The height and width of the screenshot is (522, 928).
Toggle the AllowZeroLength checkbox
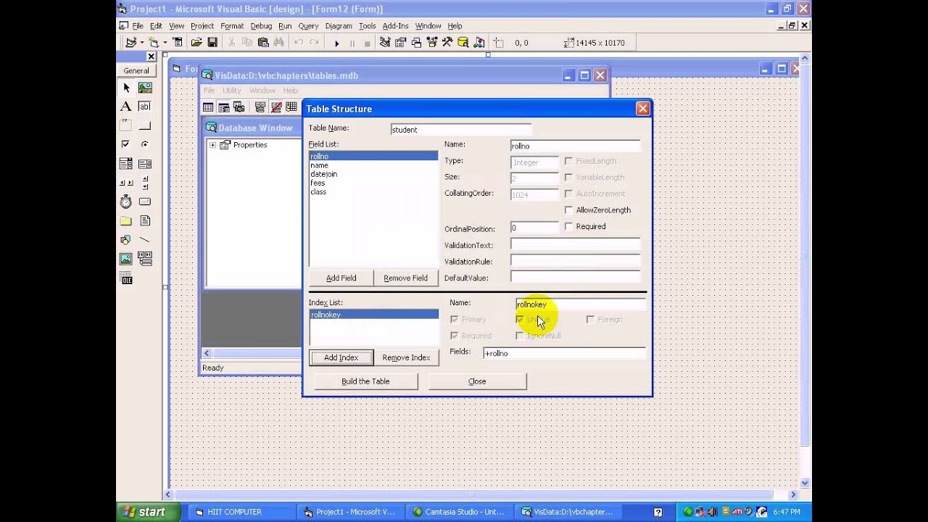coord(569,210)
